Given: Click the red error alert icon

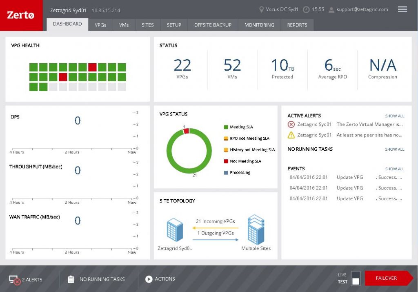Looking at the screenshot, I should click(x=291, y=125).
